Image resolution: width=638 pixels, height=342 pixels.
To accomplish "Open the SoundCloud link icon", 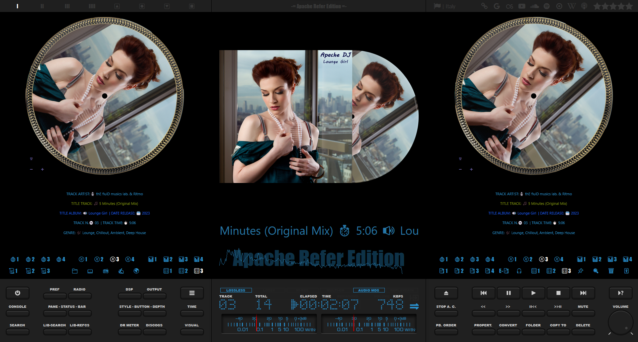I will coord(535,6).
